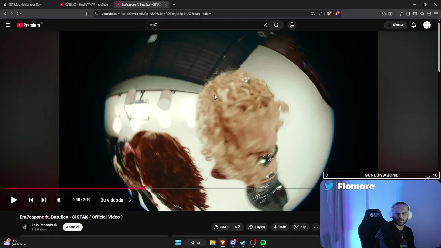
Task: Open weather widget 15°C Çok bulutlu
Action: (x=16, y=242)
